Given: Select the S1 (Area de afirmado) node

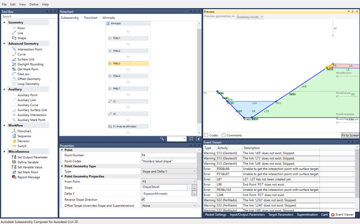Looking at the screenshot, I should point(128,126).
